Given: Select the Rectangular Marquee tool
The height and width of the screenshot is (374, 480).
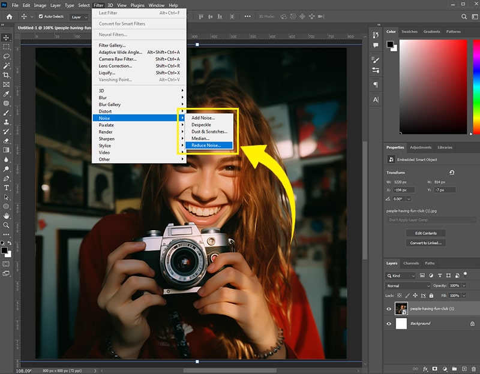Looking at the screenshot, I should [6, 47].
